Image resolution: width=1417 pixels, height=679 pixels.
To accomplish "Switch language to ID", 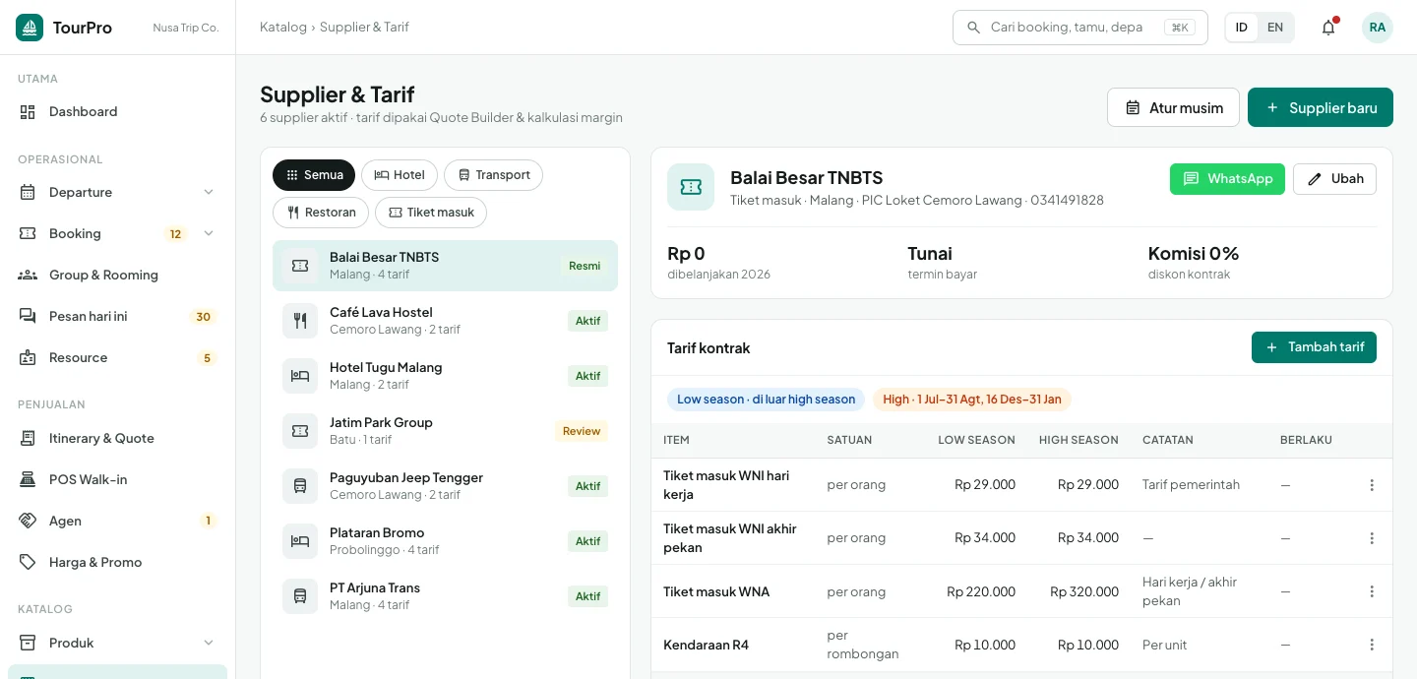I will pos(1242,28).
